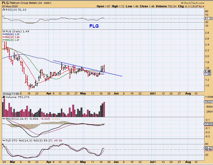Image resolution: width=213 pixels, height=165 pixels.
Task: Click the candlestick icon before PLG (Daily)
Action: 4,31
